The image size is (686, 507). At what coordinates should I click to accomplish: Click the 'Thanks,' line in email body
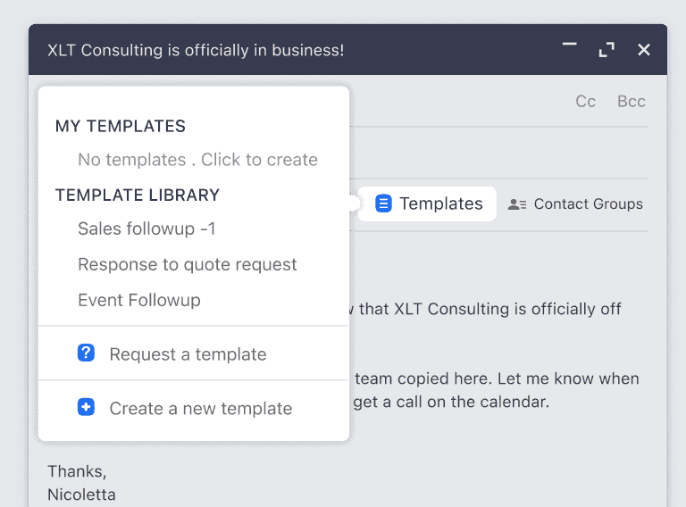point(77,471)
